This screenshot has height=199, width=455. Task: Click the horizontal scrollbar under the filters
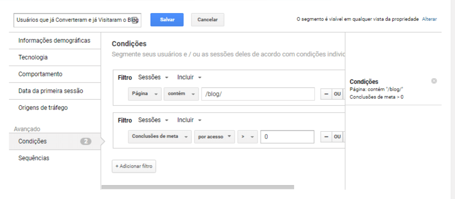point(197,187)
